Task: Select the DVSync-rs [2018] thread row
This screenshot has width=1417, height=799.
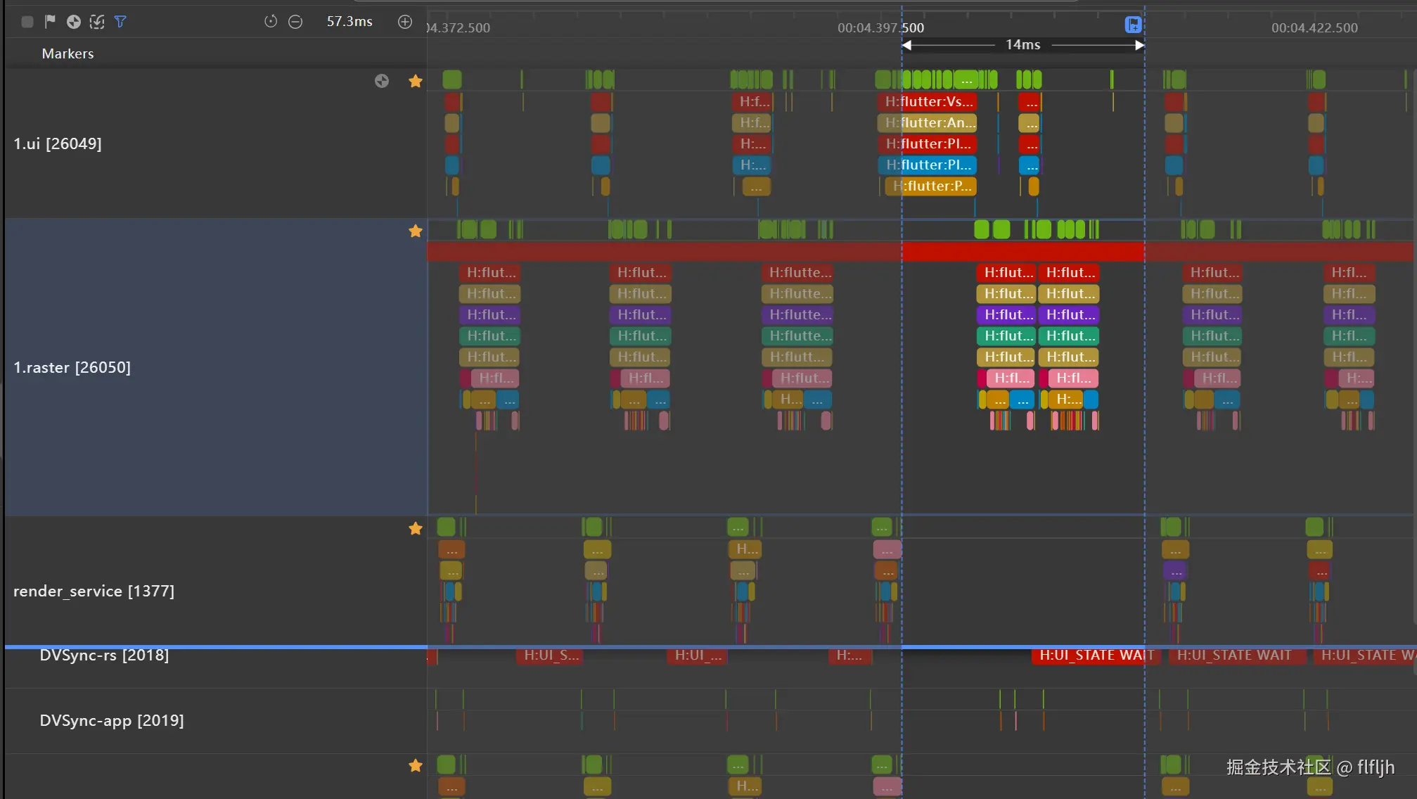Action: [x=104, y=656]
